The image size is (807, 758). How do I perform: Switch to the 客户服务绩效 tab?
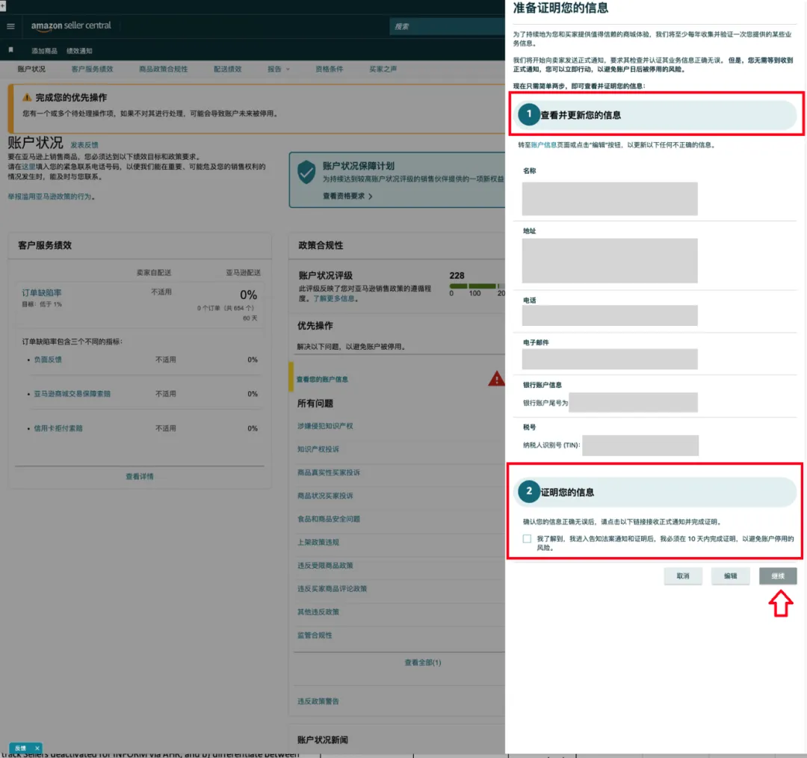point(92,69)
